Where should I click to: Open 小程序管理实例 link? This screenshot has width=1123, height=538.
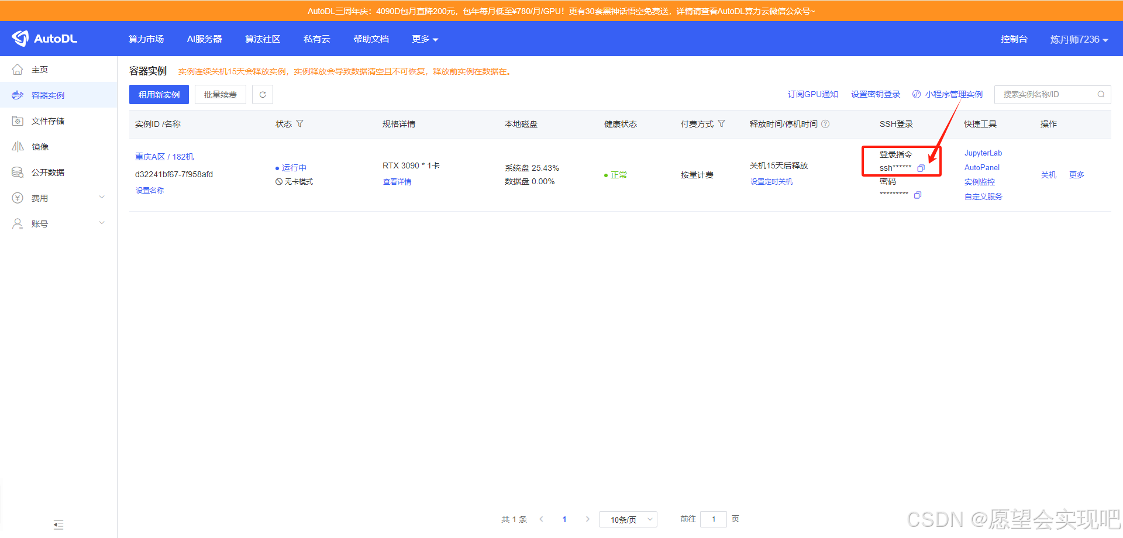(948, 94)
